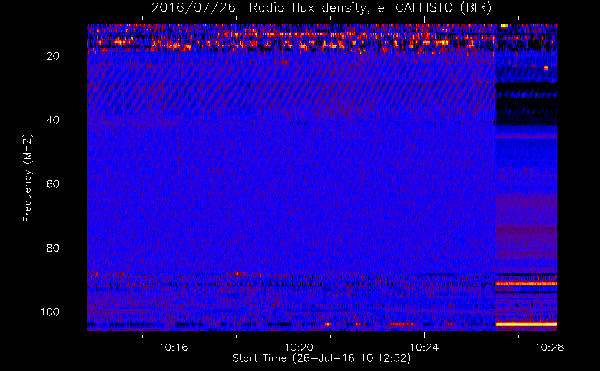The height and width of the screenshot is (371, 600).
Task: Click the 20 MHz frequency tick label
Action: (x=53, y=56)
